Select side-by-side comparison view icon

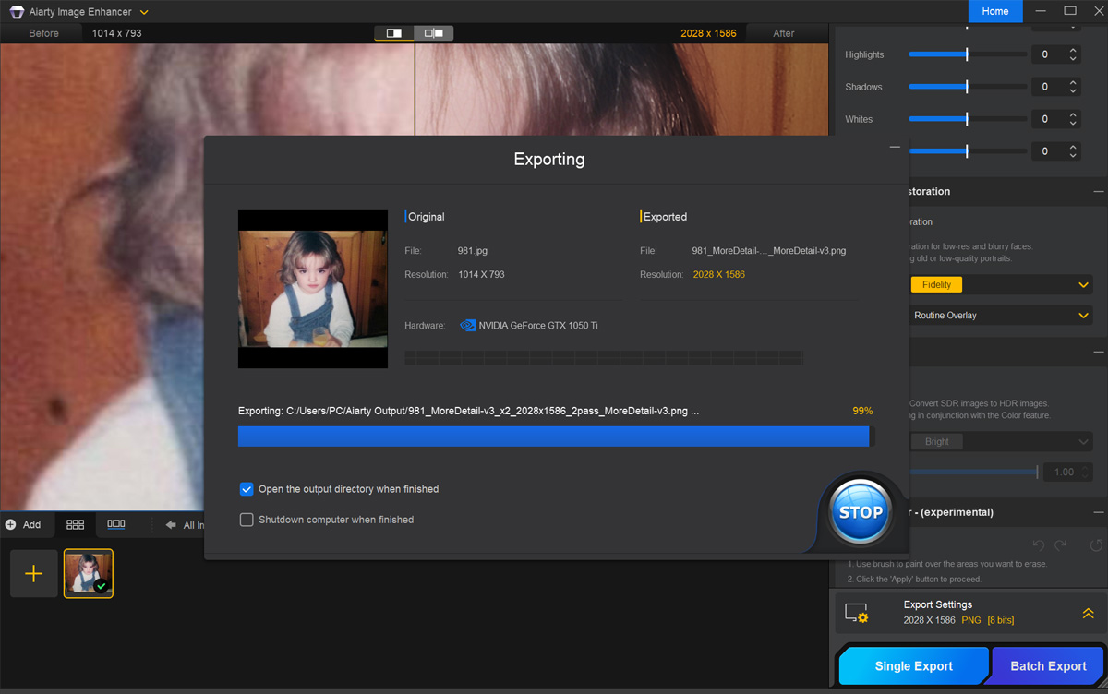coord(433,33)
